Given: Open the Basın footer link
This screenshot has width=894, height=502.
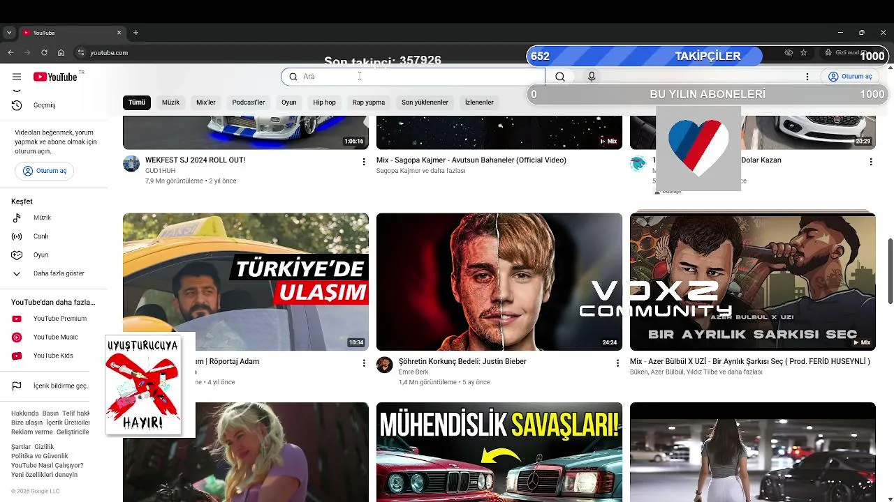Looking at the screenshot, I should click(50, 413).
